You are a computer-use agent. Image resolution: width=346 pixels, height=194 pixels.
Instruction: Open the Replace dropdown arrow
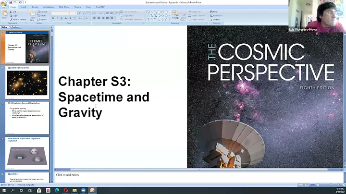point(222,16)
